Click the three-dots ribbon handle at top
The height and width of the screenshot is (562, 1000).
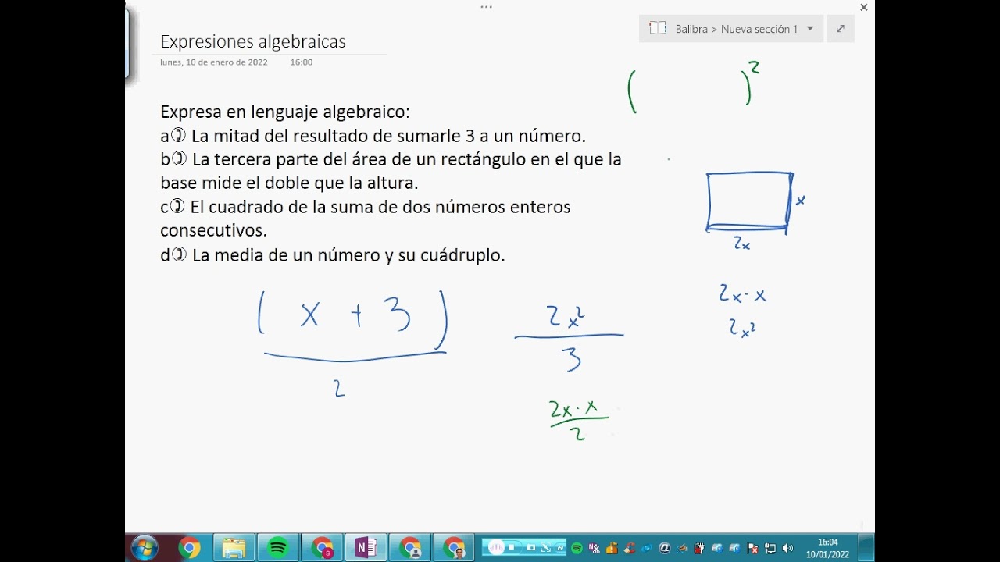486,7
